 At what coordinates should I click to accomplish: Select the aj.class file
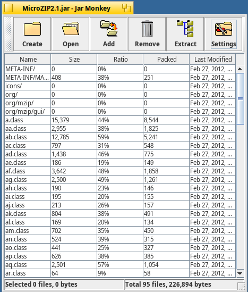[x=120, y=205]
